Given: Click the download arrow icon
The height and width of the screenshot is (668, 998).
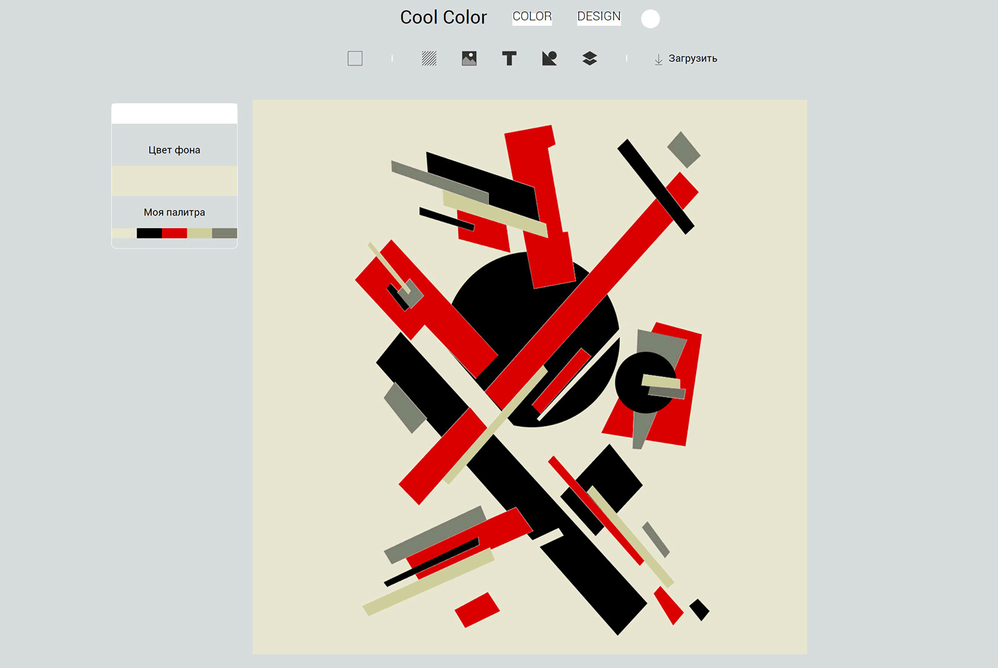Looking at the screenshot, I should point(659,59).
